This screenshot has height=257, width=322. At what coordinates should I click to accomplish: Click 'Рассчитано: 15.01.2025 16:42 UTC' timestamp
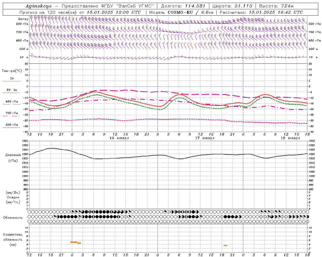click(261, 12)
